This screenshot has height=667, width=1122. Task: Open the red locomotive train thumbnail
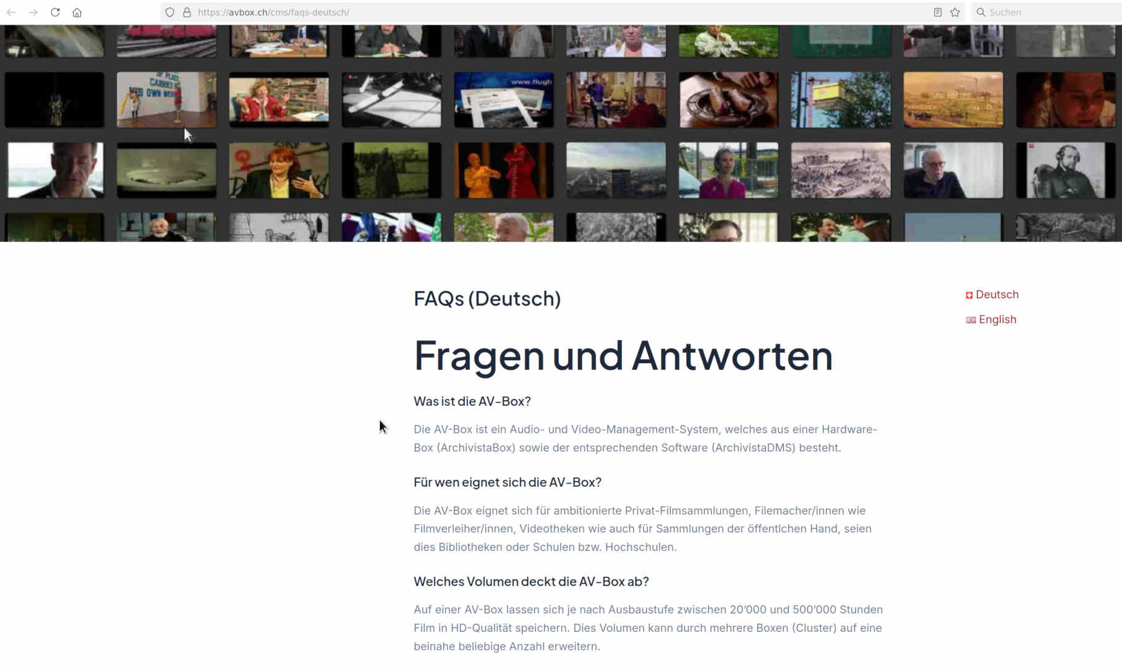166,41
